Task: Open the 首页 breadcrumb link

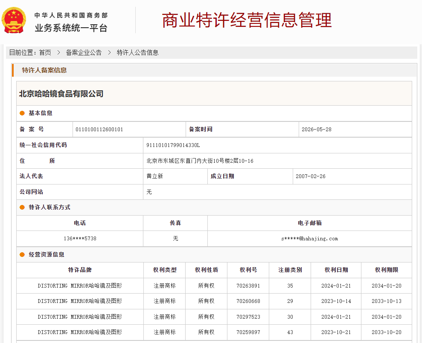Action: click(x=45, y=53)
